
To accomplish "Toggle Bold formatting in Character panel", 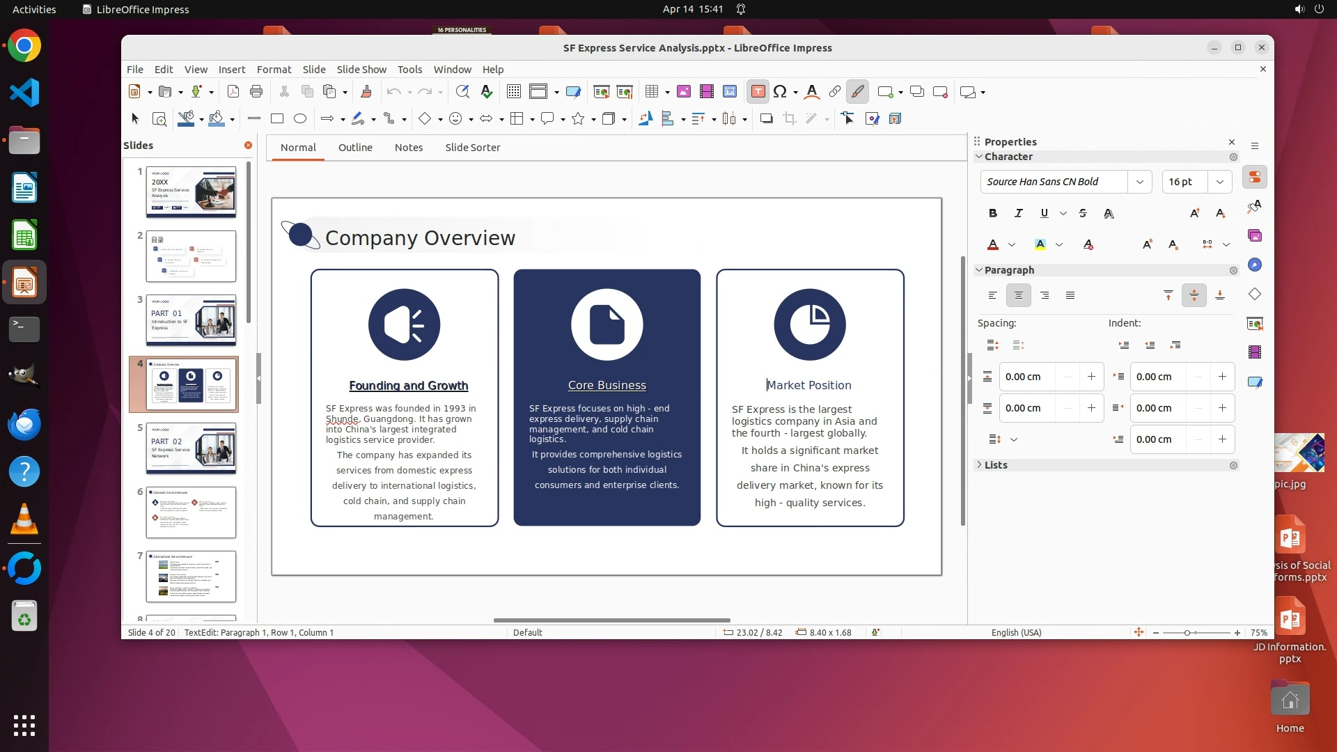I will [993, 214].
